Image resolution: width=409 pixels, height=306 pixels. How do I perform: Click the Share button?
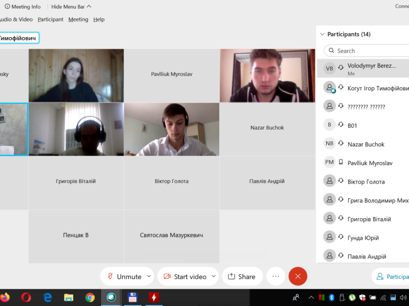[241, 276]
